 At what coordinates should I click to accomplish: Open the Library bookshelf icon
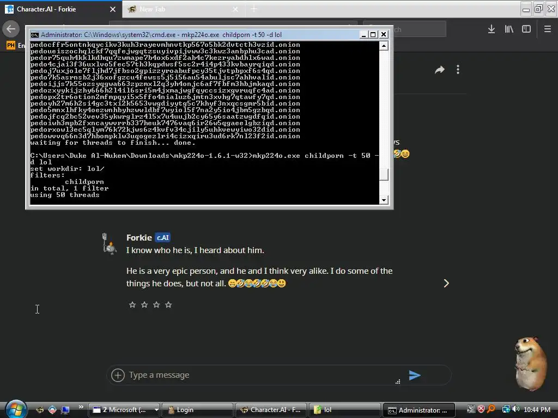(509, 29)
